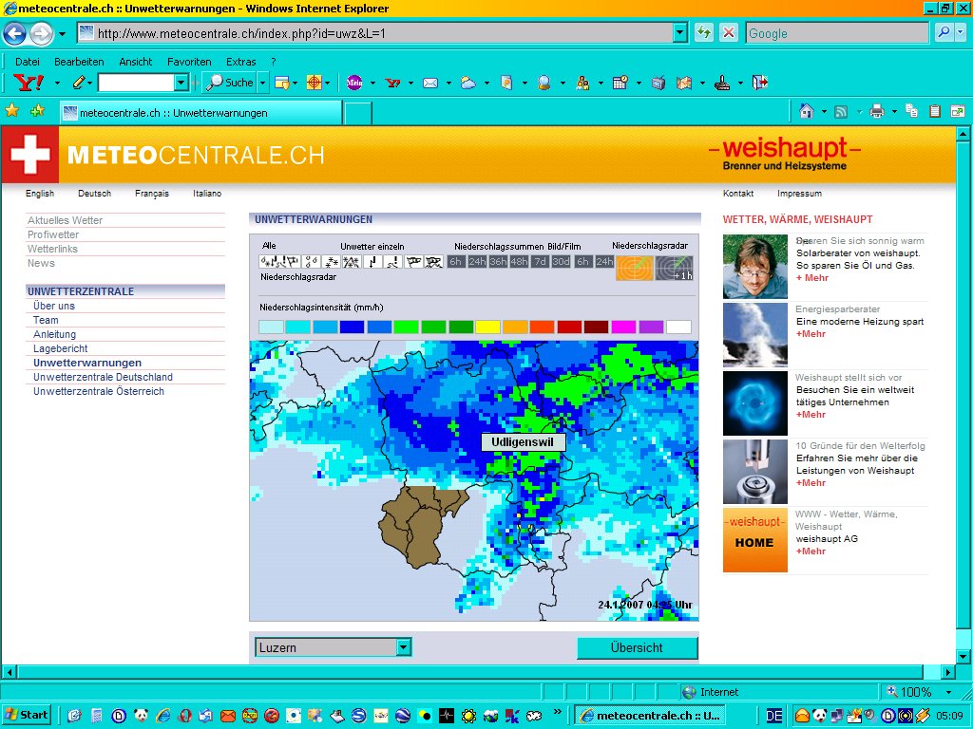The image size is (973, 729).
Task: Click the Yahoo toolbar search input field
Action: pos(137,83)
